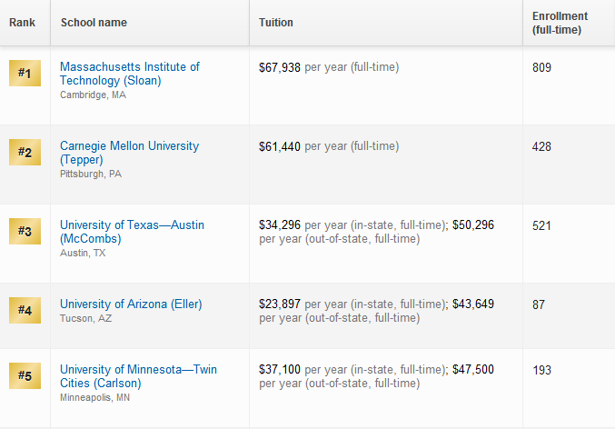
Task: Click the #1 gold rank badge
Action: coord(25,73)
